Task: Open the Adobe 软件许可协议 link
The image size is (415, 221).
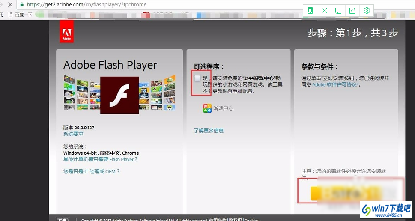Action: tap(336, 85)
